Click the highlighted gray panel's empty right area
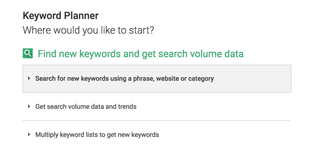Image resolution: width=316 pixels, height=160 pixels. point(253,79)
